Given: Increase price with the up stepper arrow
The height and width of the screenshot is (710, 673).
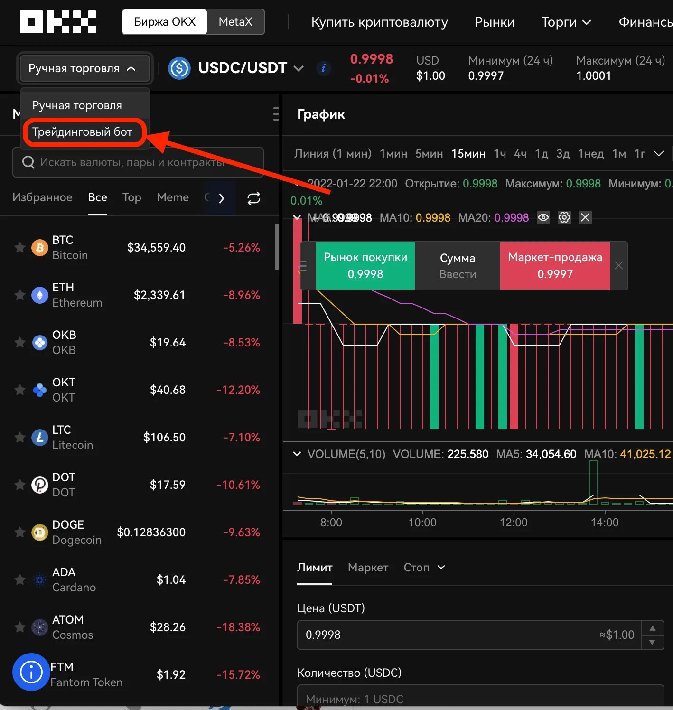Looking at the screenshot, I should tap(653, 628).
